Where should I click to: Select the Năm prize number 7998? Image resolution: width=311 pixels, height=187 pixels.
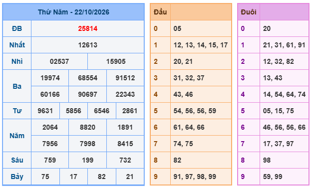pyautogui.click(x=88, y=144)
